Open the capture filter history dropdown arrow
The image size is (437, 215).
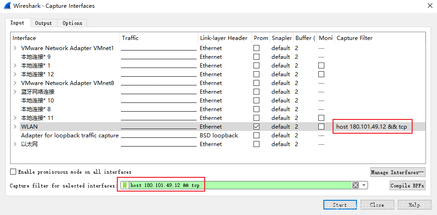[x=363, y=185]
